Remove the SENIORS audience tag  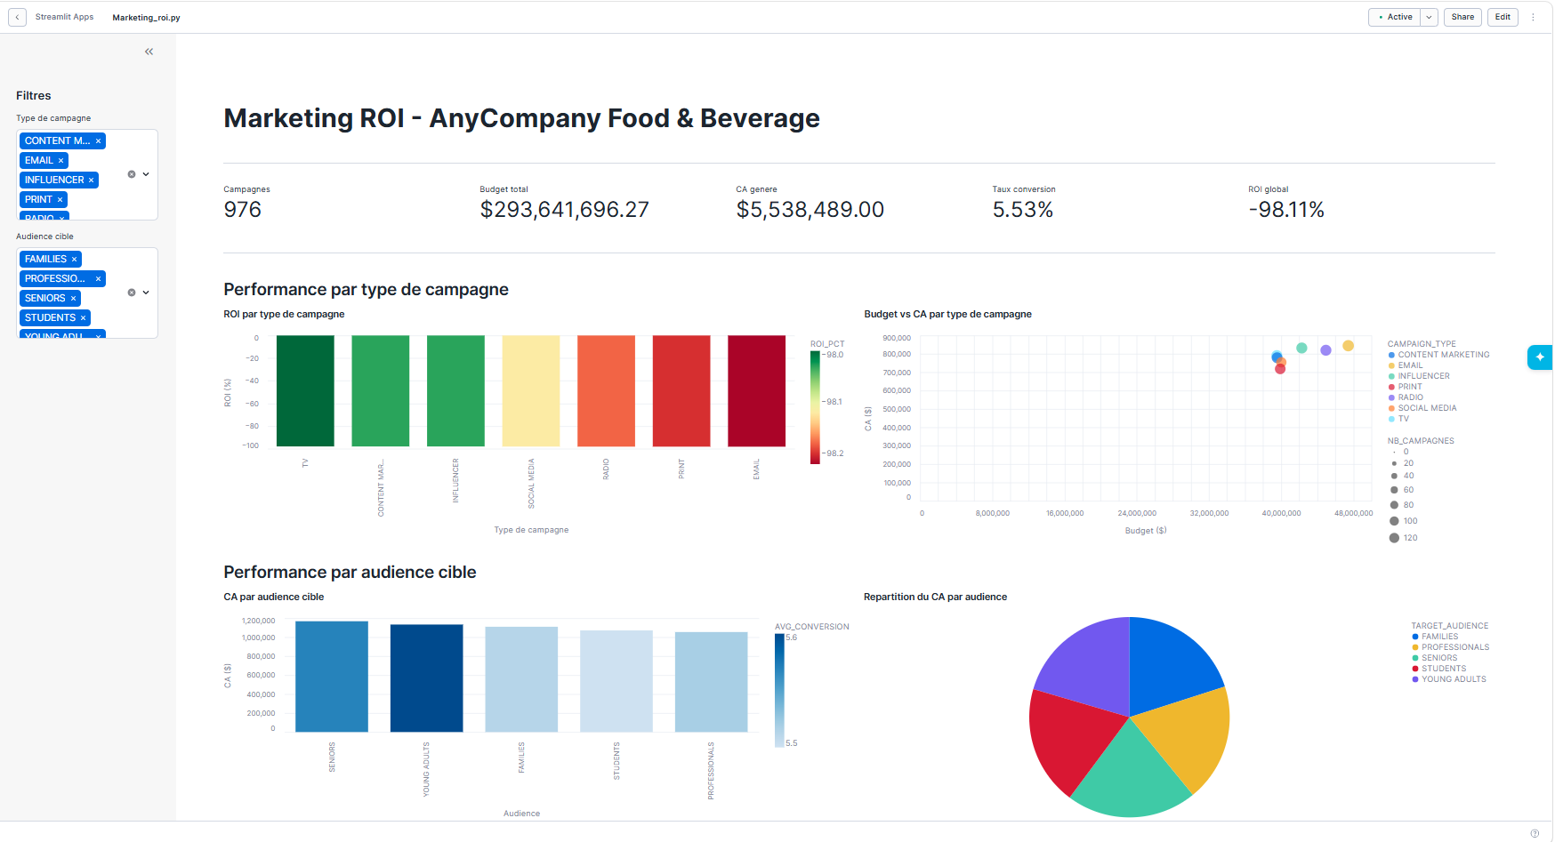click(73, 299)
